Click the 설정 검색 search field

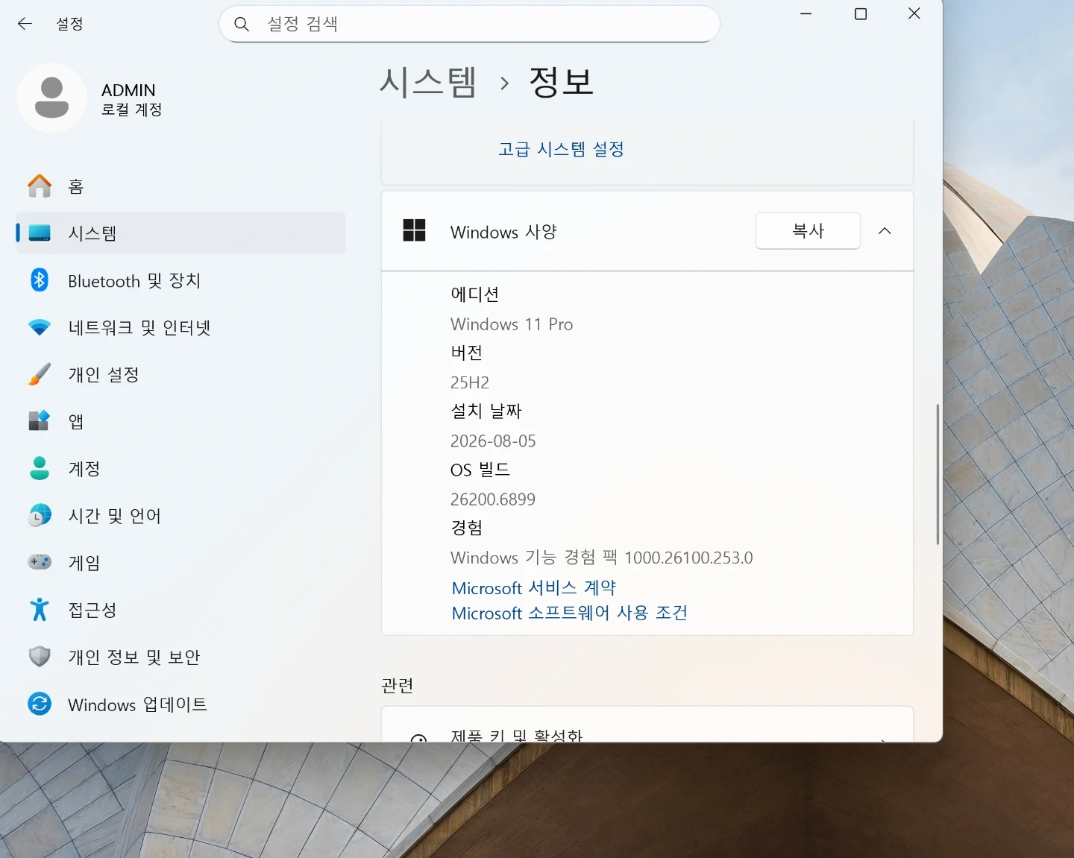469,24
